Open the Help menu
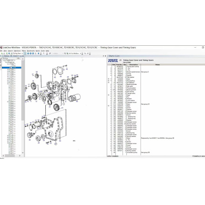The width and height of the screenshot is (205, 205). (x=47, y=51)
